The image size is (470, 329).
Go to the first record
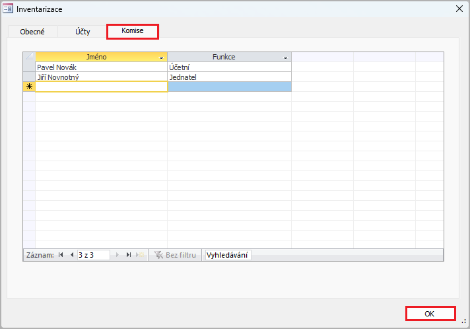(x=61, y=254)
